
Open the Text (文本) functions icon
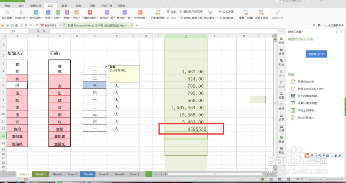[x=76, y=12]
